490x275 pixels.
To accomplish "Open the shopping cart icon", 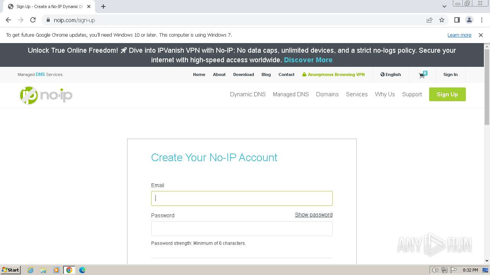I will pos(423,74).
